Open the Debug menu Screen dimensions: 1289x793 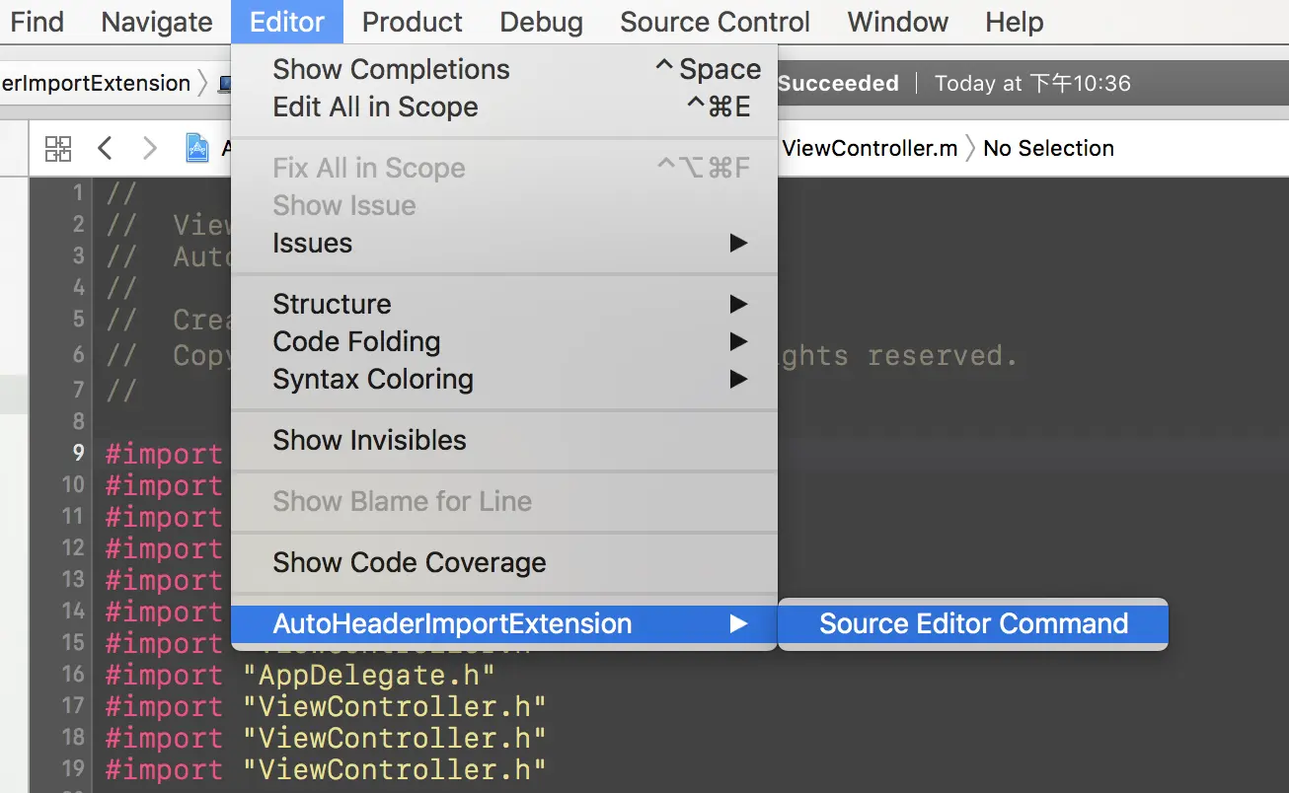(x=541, y=22)
